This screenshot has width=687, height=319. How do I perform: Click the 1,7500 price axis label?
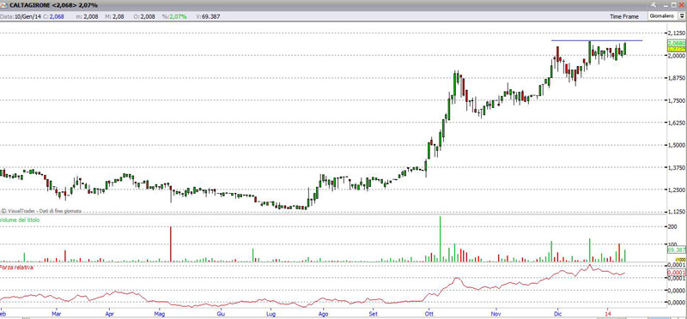point(676,100)
